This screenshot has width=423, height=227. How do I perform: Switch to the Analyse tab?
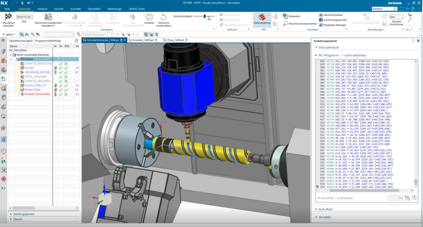tap(43, 9)
